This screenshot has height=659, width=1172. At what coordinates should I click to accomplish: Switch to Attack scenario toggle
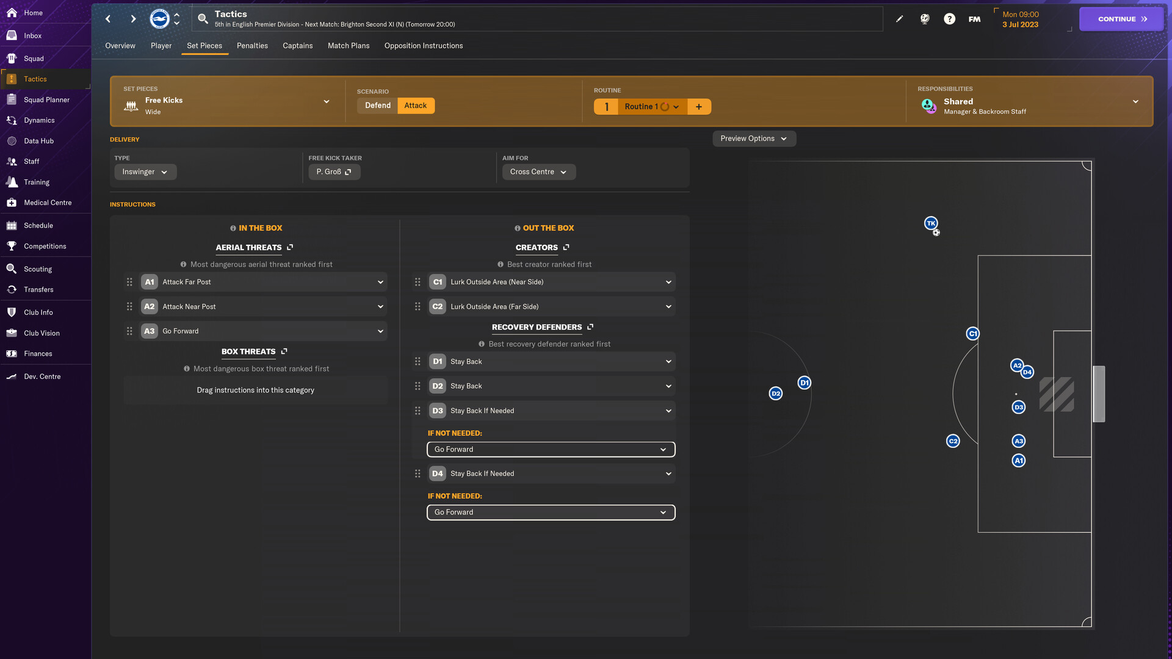click(414, 106)
